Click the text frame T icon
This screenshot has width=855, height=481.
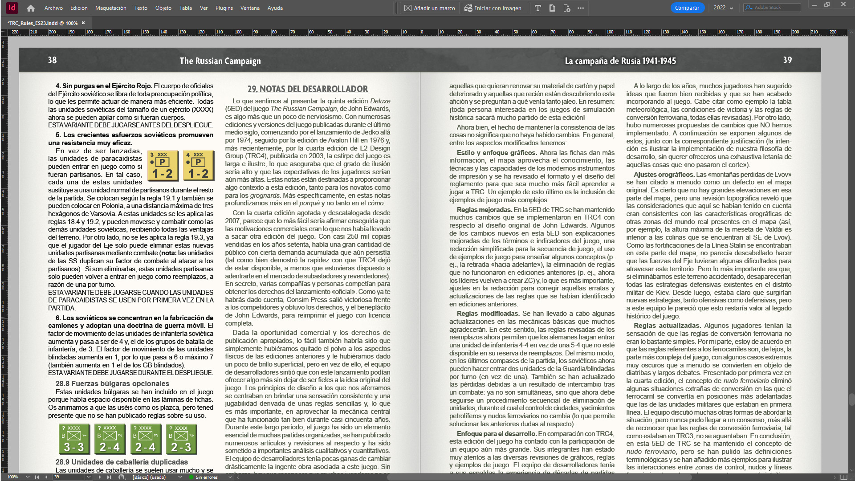pos(538,8)
